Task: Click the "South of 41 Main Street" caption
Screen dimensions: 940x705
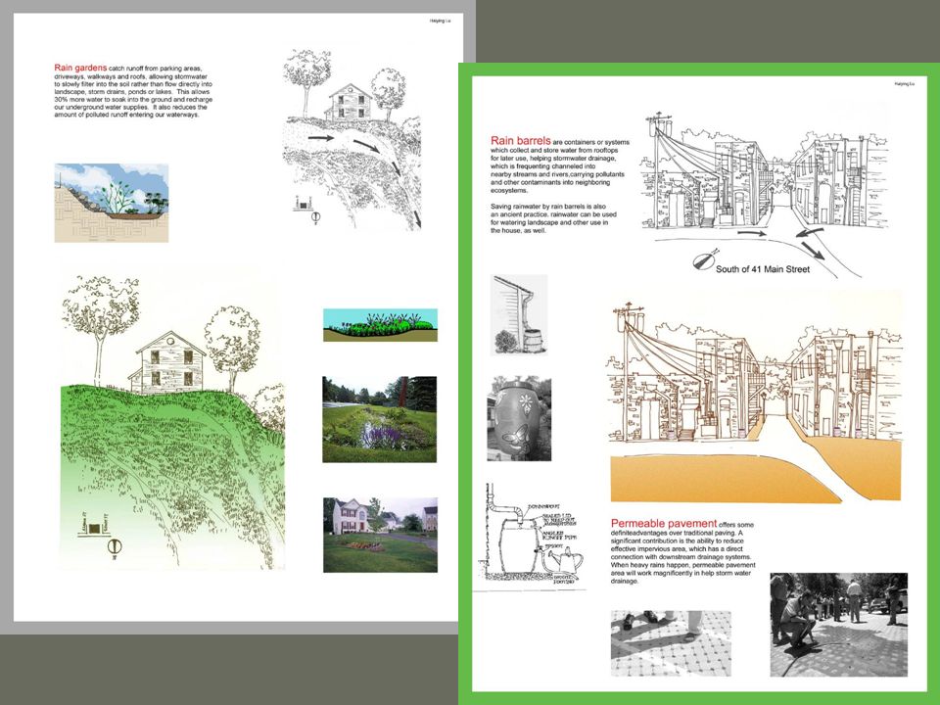Action: (x=763, y=269)
